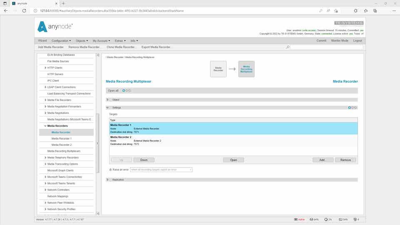Click the browser read aloud icon
The image size is (400, 225).
(328, 11)
